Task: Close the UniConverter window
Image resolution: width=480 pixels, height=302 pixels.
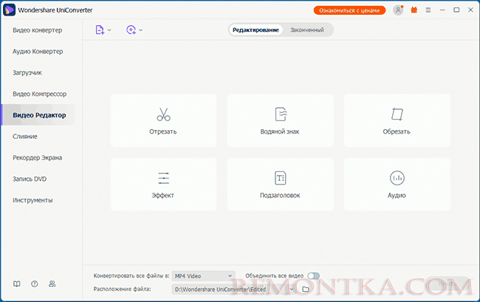Action: click(x=470, y=10)
